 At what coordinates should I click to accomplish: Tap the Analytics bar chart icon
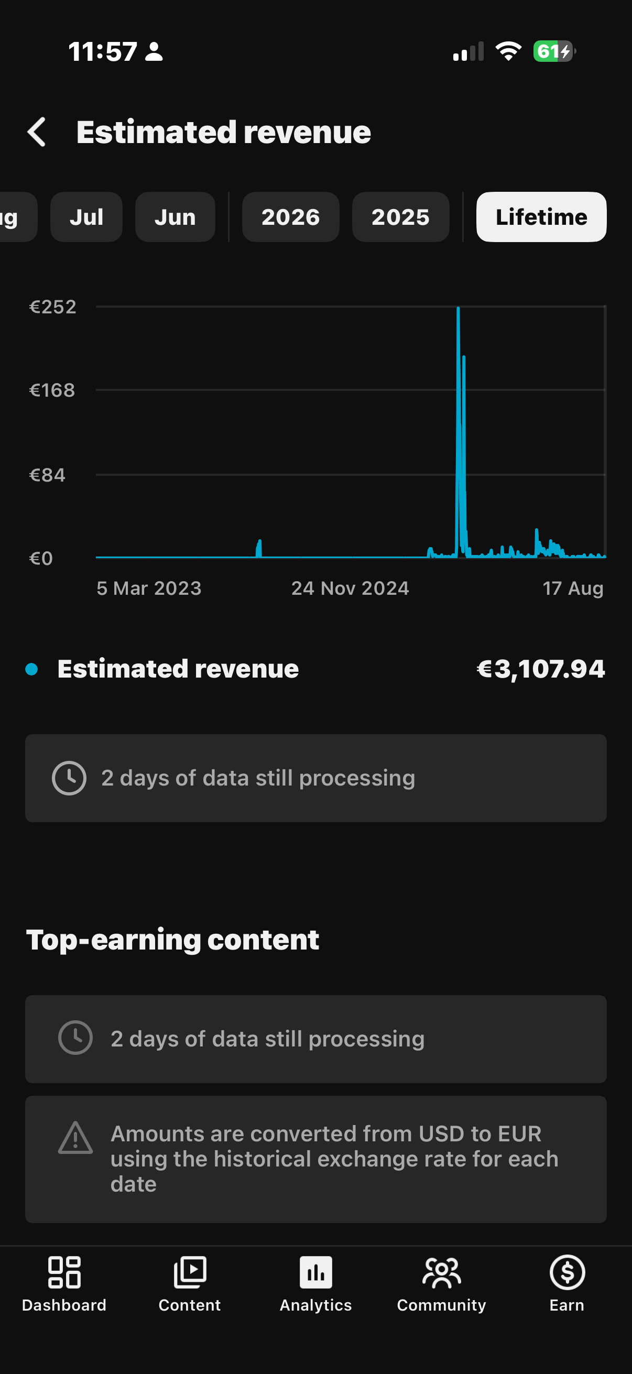[x=315, y=1272]
